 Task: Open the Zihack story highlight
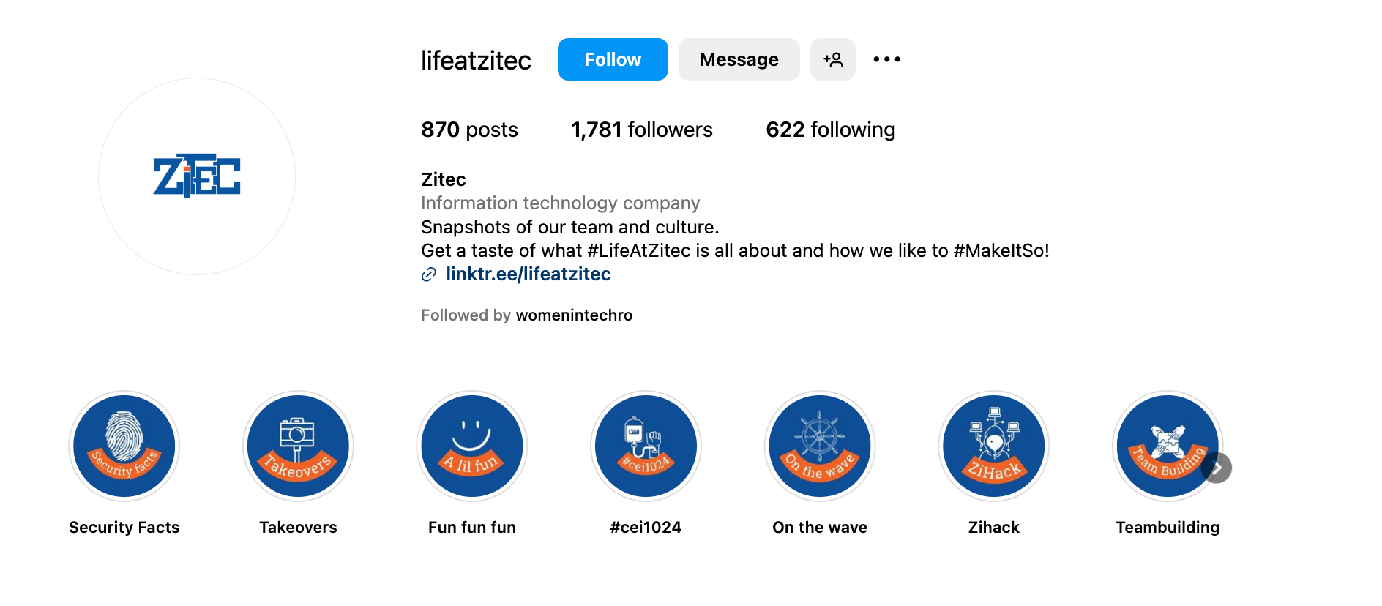coord(993,446)
